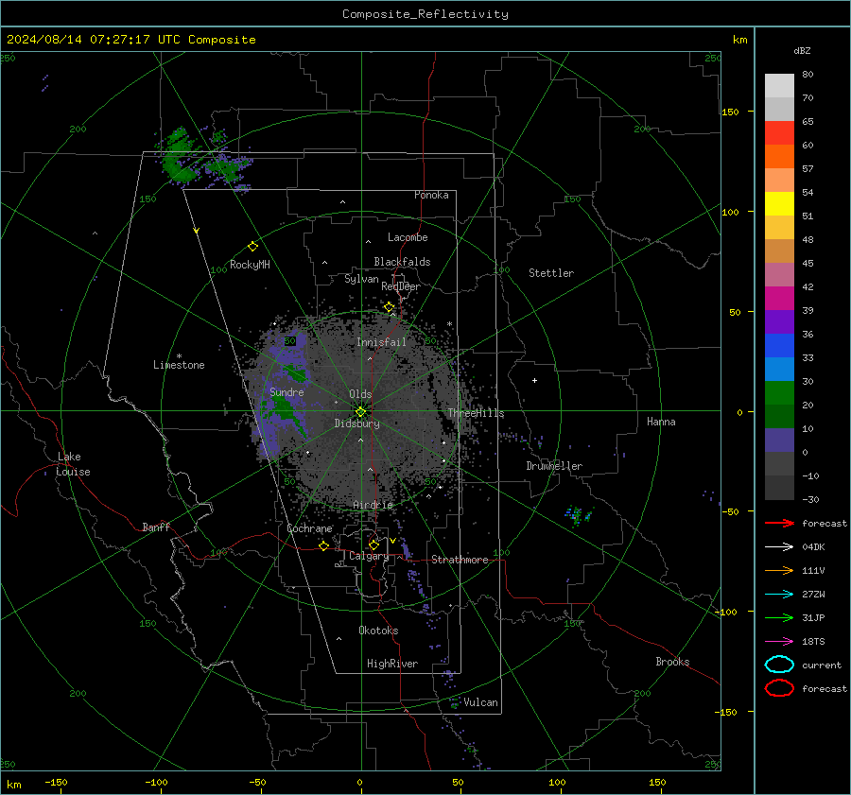This screenshot has width=851, height=795.
Task: Click the Drumheller city label
Action: tap(554, 466)
